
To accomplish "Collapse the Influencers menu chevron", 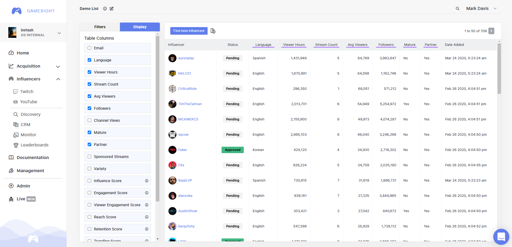I will pyautogui.click(x=58, y=79).
